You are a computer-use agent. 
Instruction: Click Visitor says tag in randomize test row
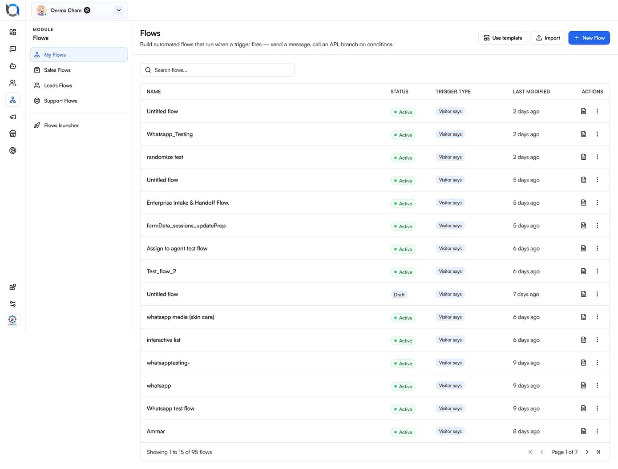450,157
